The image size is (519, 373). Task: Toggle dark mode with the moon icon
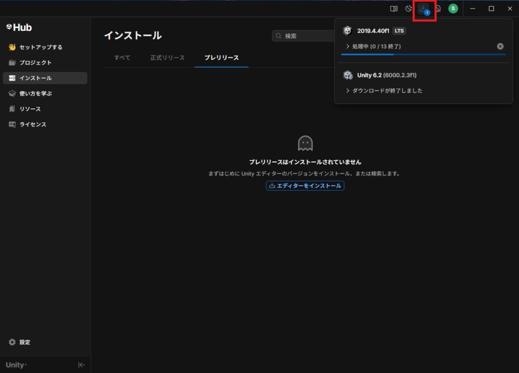tap(409, 9)
